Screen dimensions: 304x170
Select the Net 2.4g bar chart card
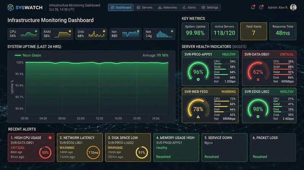click(159, 34)
